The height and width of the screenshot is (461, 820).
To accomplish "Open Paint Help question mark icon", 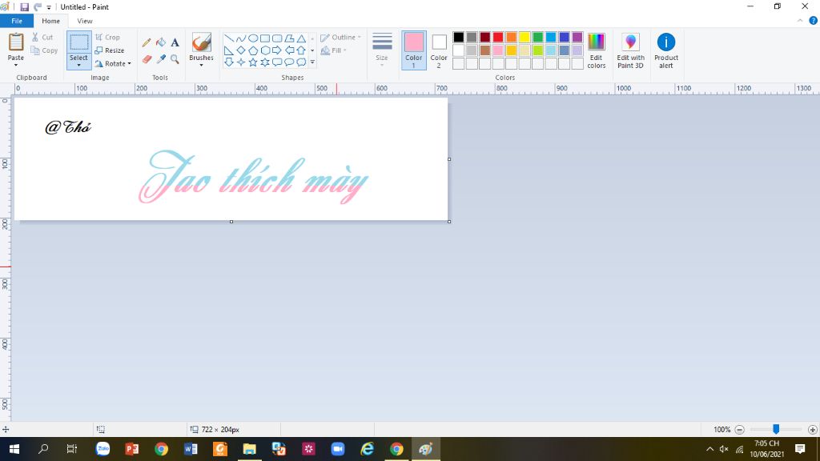I will (814, 21).
